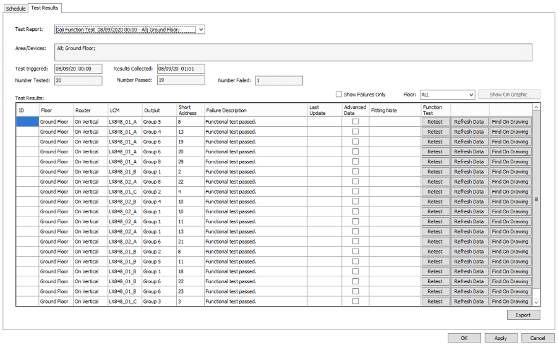Check Advanced Data box for Group 3 row

pyautogui.click(x=355, y=301)
